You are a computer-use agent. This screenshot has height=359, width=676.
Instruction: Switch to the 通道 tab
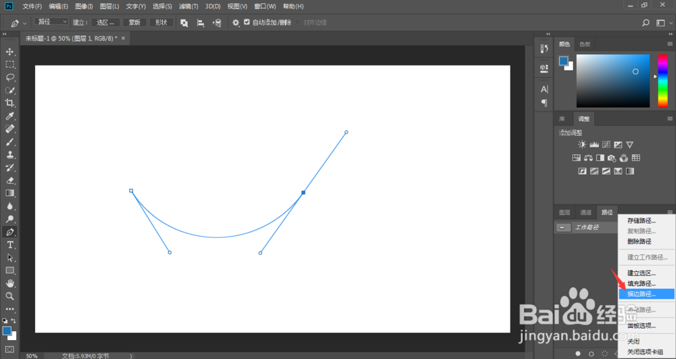585,212
